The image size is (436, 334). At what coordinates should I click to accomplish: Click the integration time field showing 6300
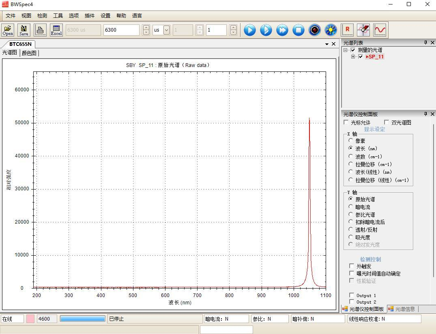click(x=121, y=30)
